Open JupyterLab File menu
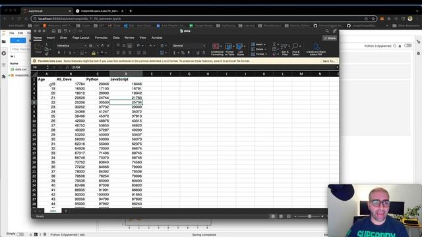422x237 pixels. click(12, 33)
